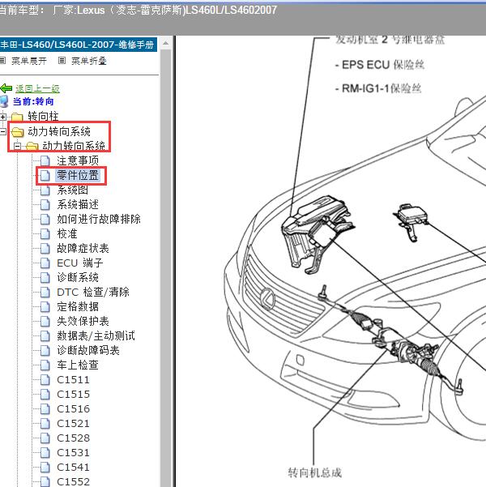Image resolution: width=486 pixels, height=487 pixels.
Task: Click the 丰田-LS460/LS460L-2007-维修手册 header
Action: (x=78, y=45)
